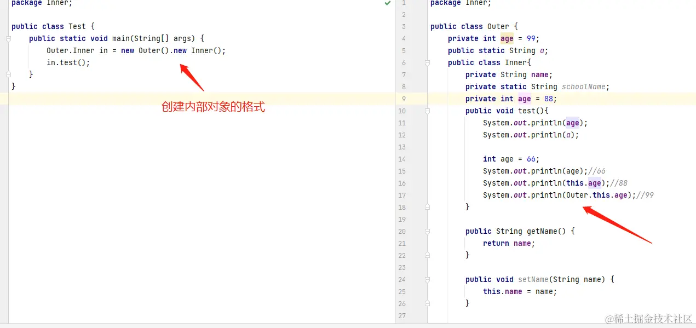
Task: Click line number 9 in Outer gutter
Action: pyautogui.click(x=404, y=99)
